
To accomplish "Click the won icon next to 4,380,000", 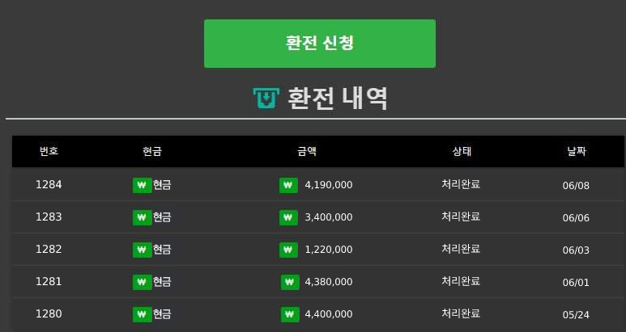I will click(x=290, y=282).
